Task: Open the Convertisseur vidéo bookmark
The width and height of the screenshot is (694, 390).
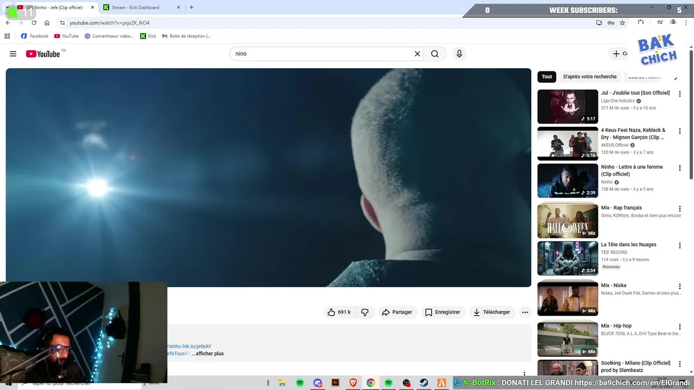Action: pyautogui.click(x=109, y=36)
